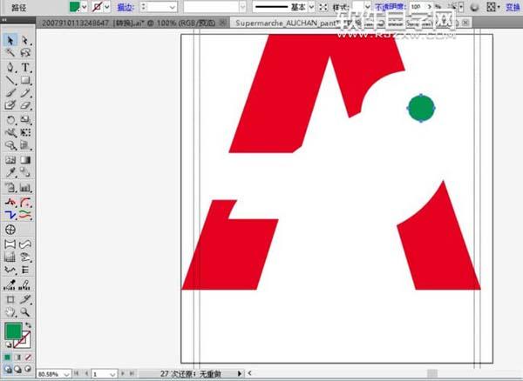
Task: Open the status bar info flyout arrow
Action: point(239,373)
